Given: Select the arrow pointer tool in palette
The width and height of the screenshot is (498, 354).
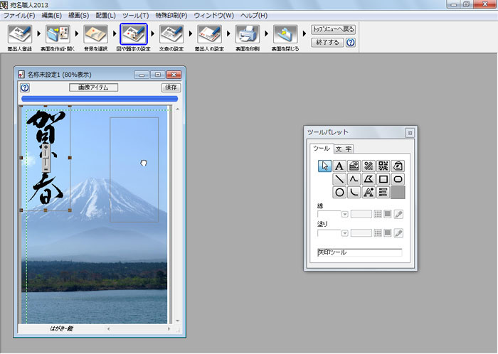Looking at the screenshot, I should coord(324,166).
